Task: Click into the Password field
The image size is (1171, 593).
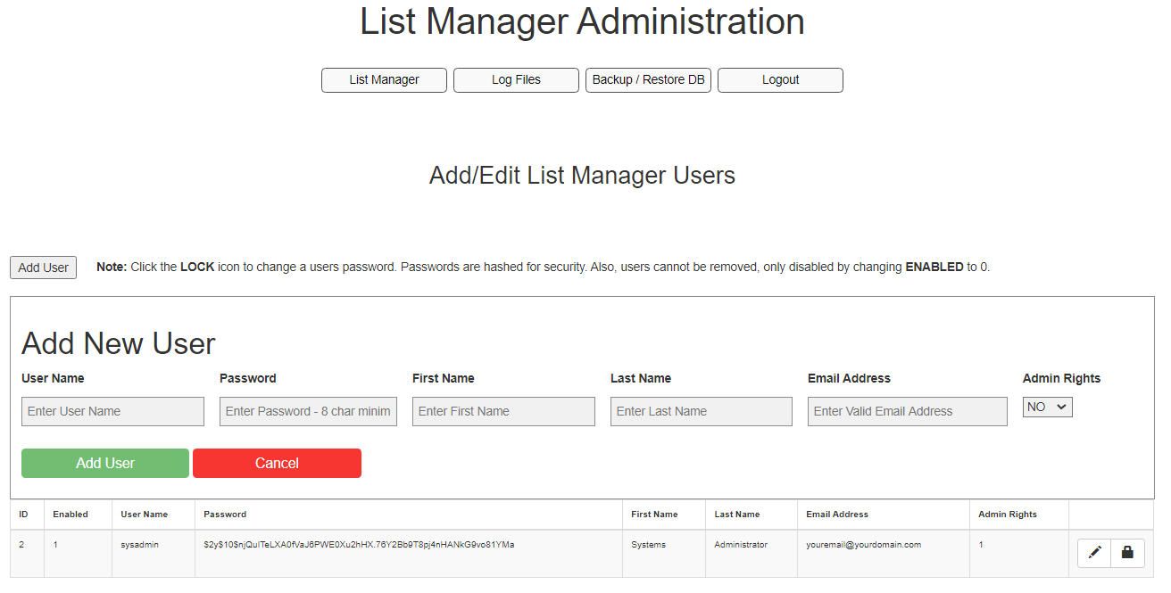Action: coord(308,411)
